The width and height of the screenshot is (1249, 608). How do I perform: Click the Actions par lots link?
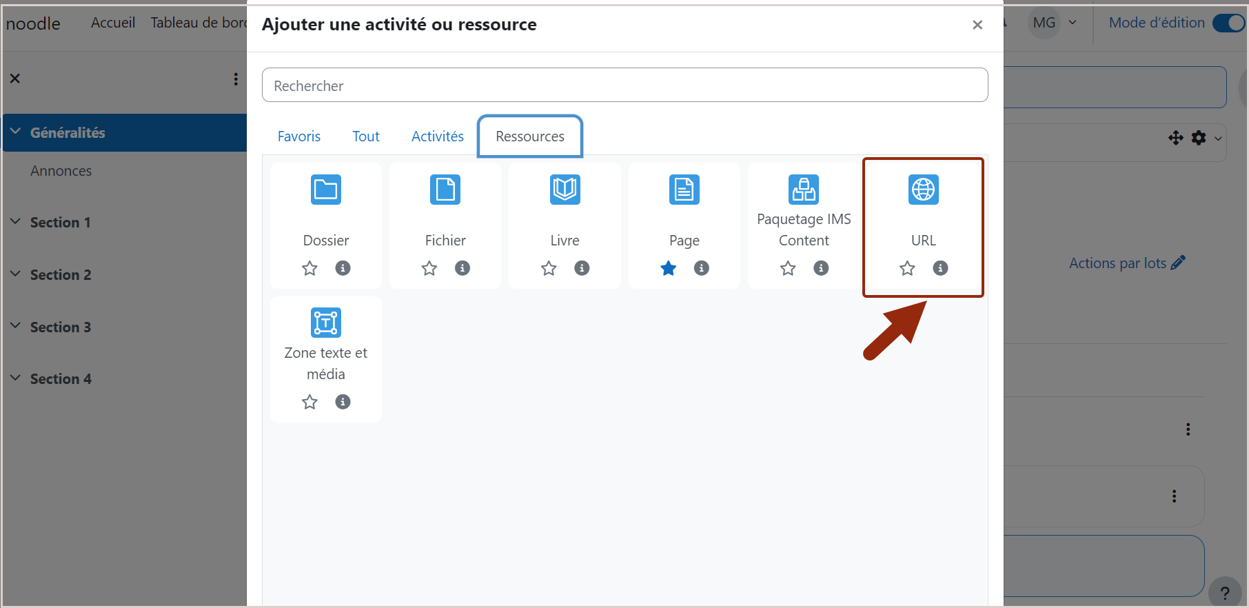1117,263
